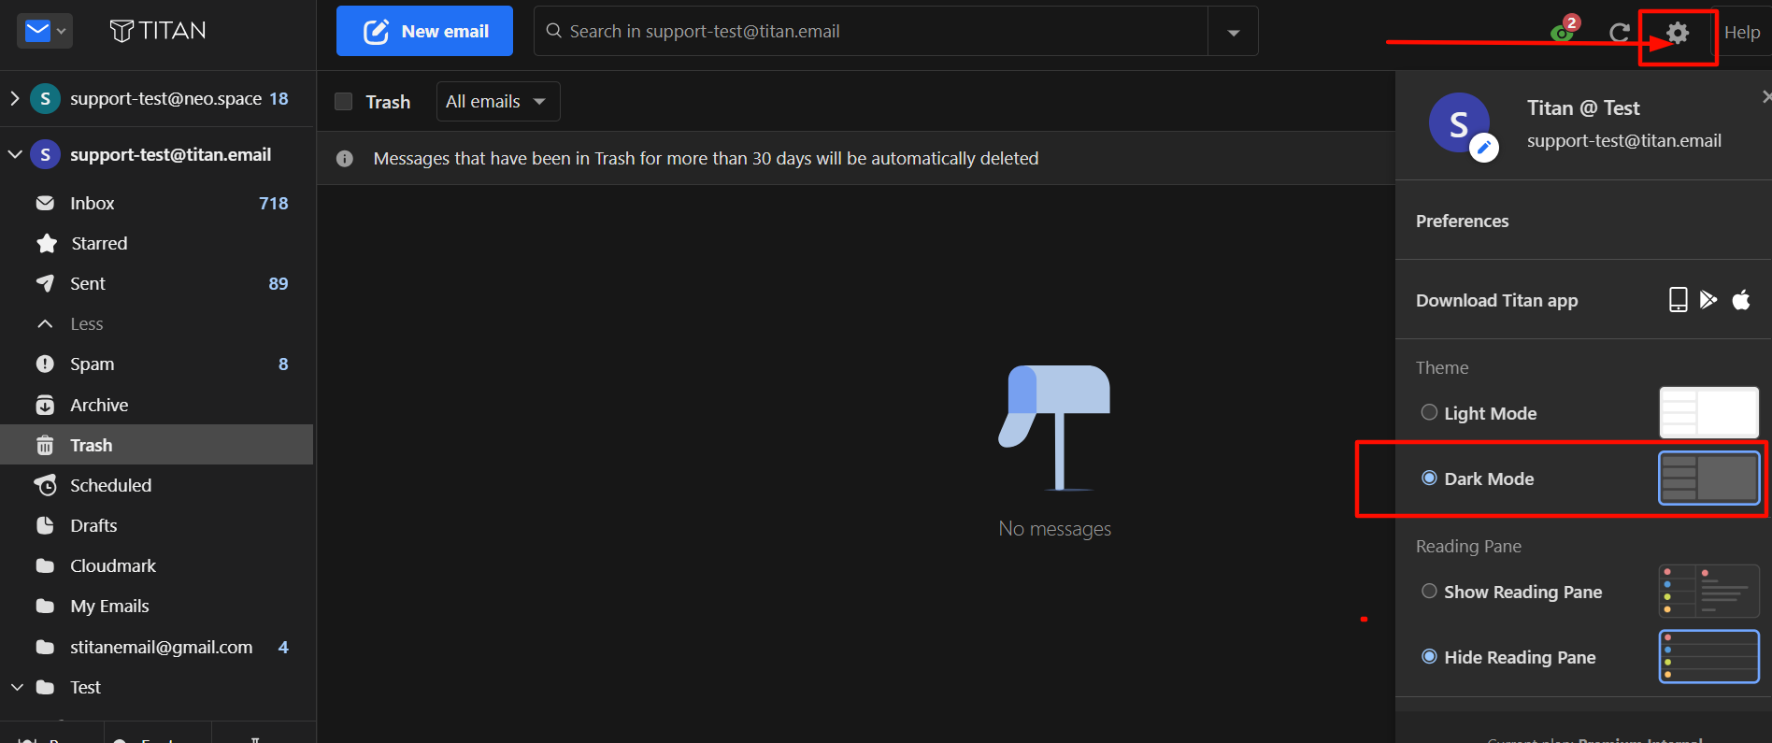The width and height of the screenshot is (1772, 743).
Task: Click the New email button
Action: (x=424, y=31)
